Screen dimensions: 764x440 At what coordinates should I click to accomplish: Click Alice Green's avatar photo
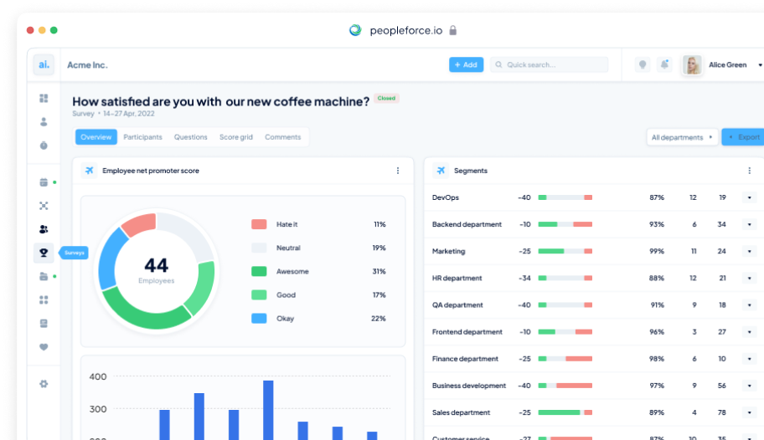point(692,64)
